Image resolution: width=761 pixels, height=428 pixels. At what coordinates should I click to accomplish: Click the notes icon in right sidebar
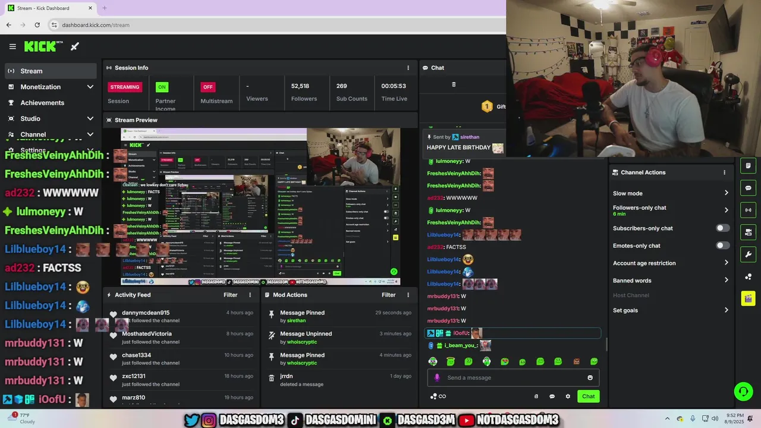748,166
